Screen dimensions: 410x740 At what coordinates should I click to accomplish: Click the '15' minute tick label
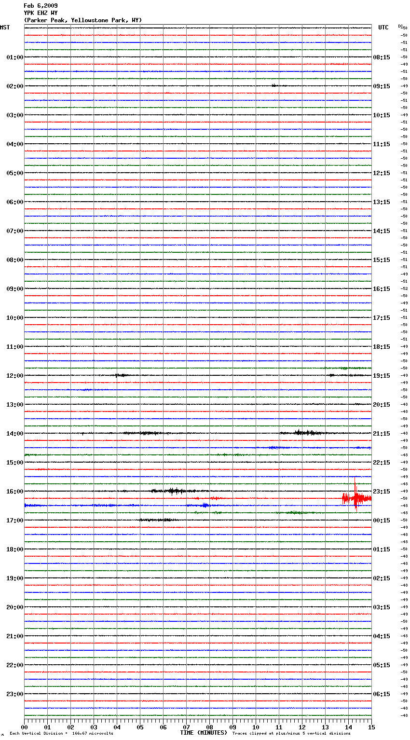pyautogui.click(x=371, y=727)
